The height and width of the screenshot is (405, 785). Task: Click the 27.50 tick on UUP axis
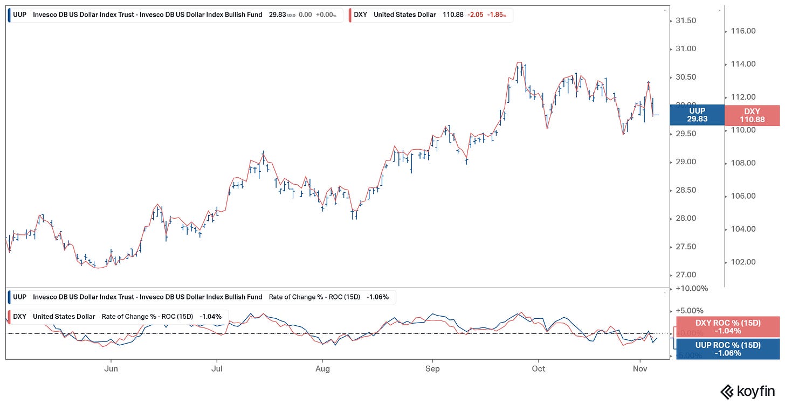(686, 247)
